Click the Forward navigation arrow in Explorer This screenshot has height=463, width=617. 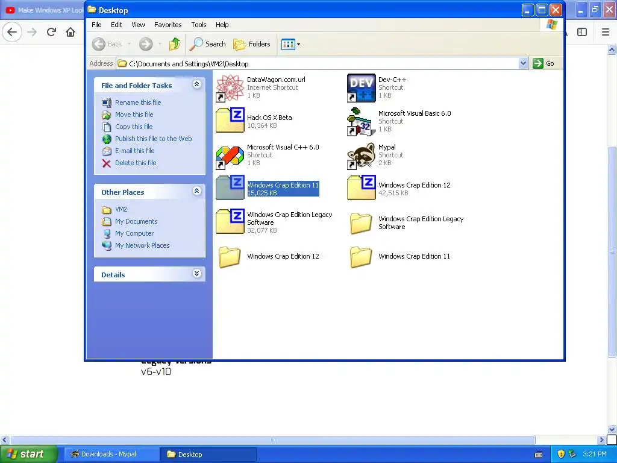[x=146, y=44]
